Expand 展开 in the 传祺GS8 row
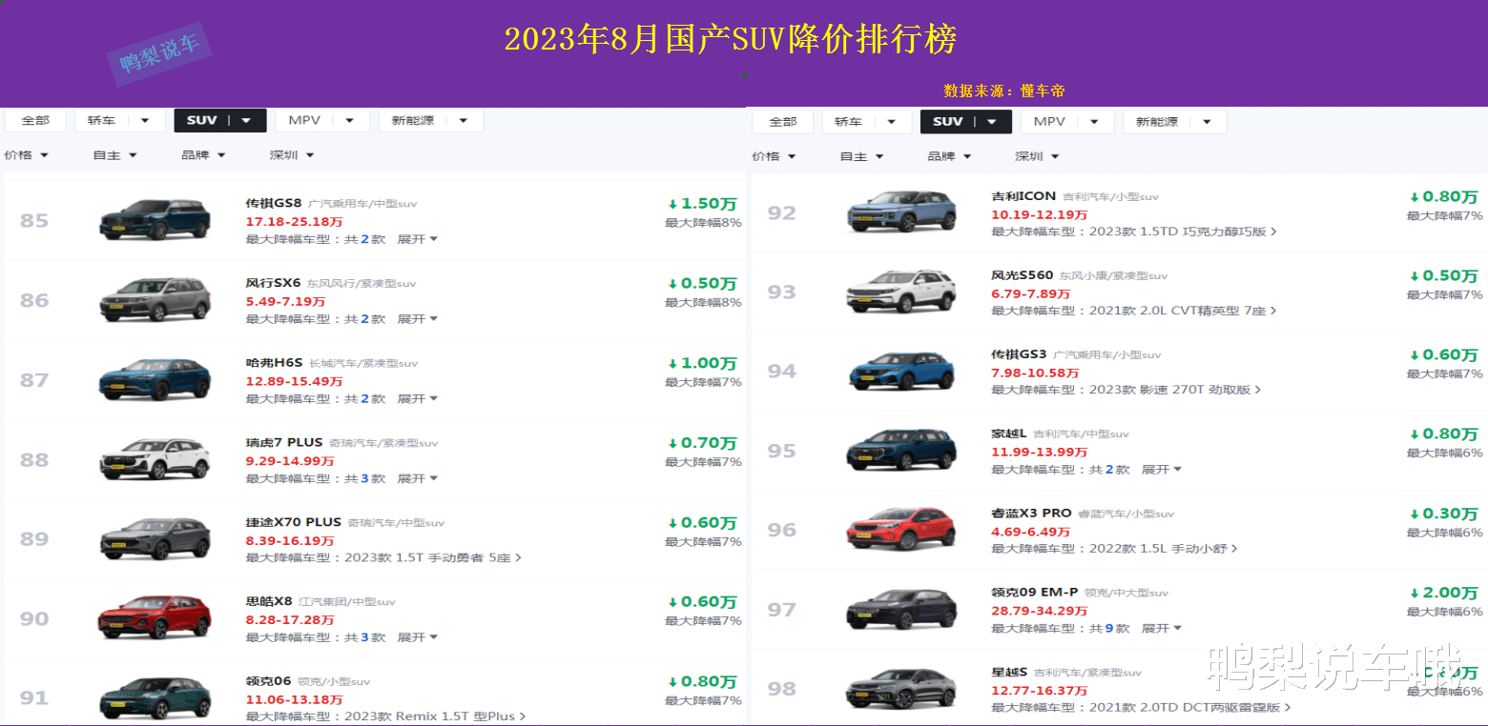The image size is (1488, 726). coord(418,239)
